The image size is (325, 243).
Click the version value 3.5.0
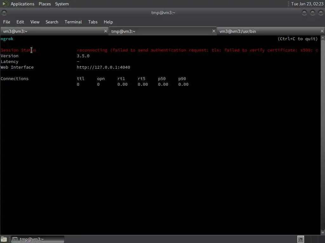point(83,56)
